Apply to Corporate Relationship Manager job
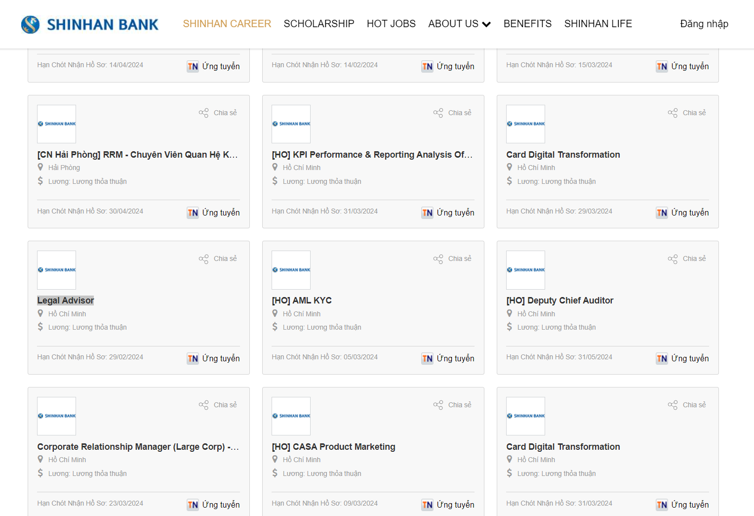This screenshot has height=516, width=754. pyautogui.click(x=213, y=505)
